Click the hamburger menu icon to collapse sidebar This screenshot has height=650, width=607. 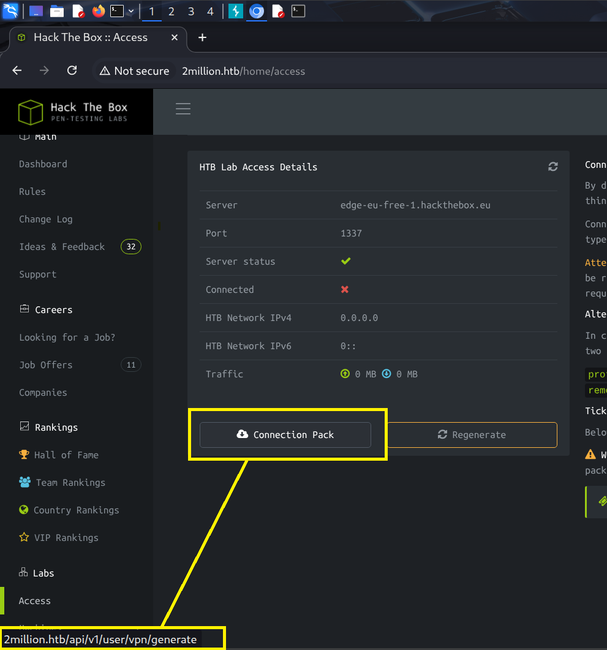(x=183, y=109)
